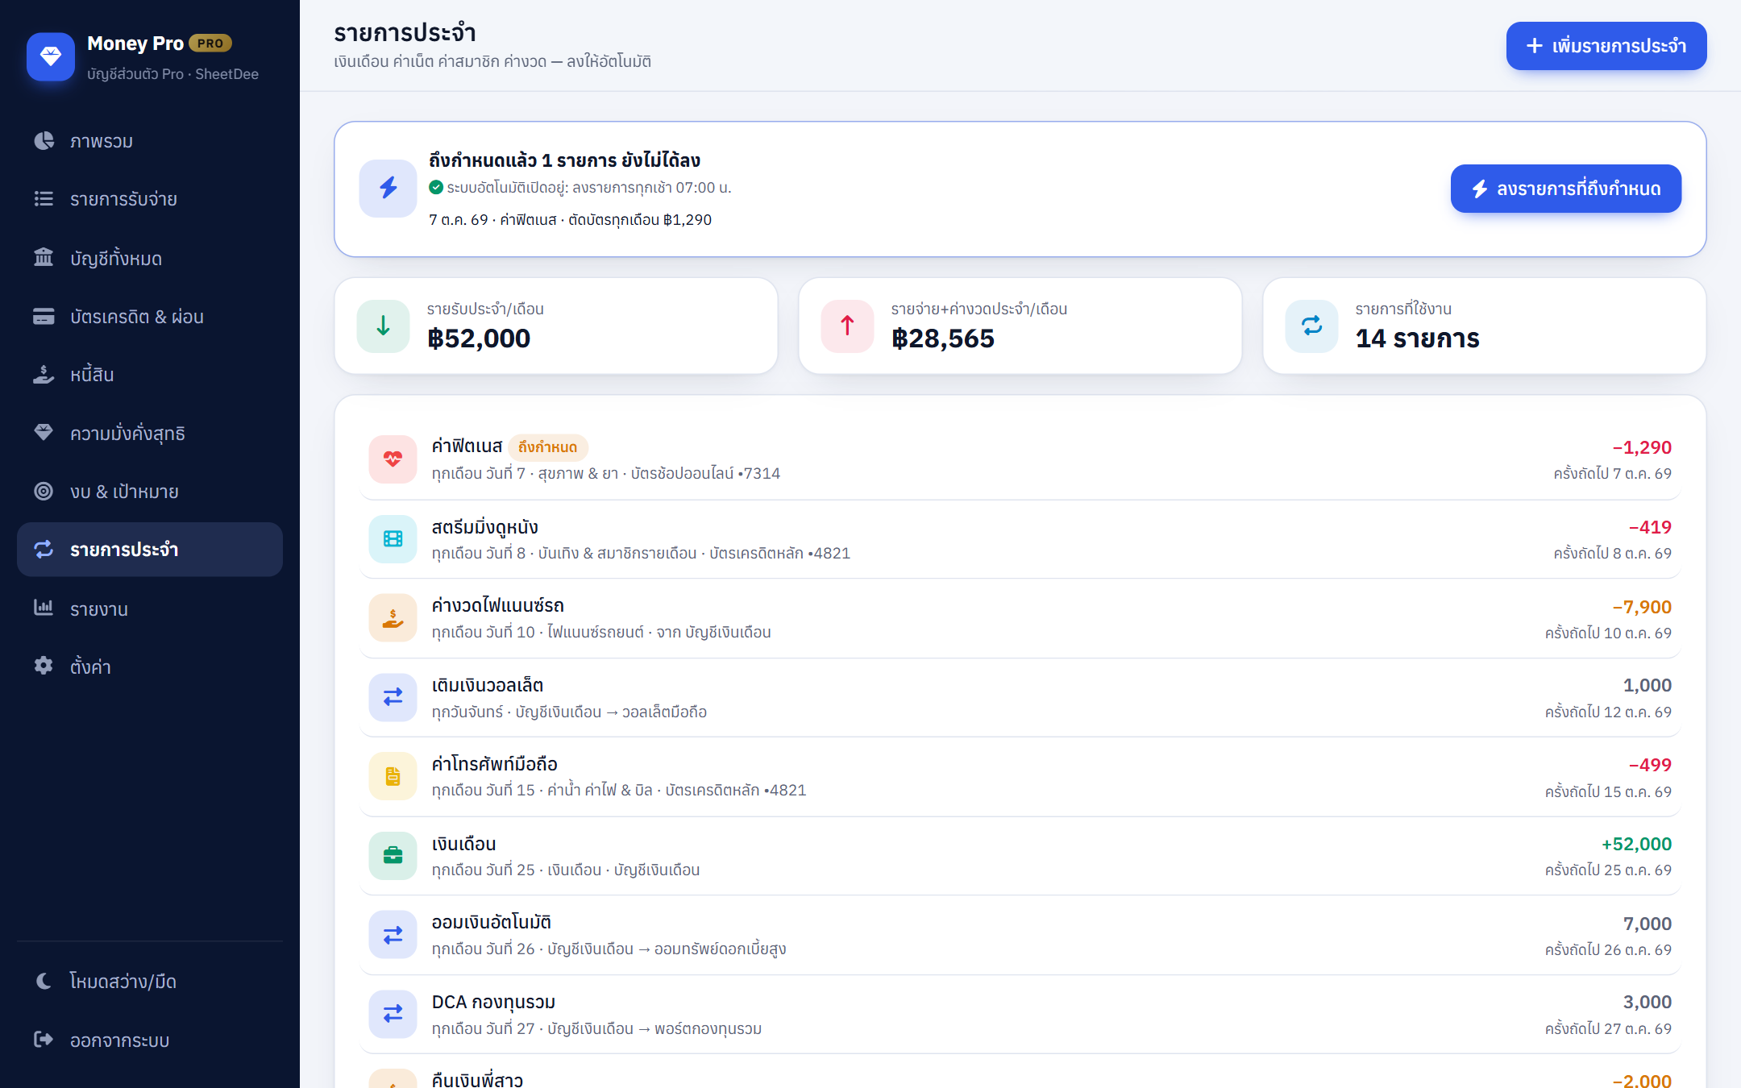The image size is (1741, 1088).
Task: Select รายการประจำ in sidebar
Action: tap(150, 550)
